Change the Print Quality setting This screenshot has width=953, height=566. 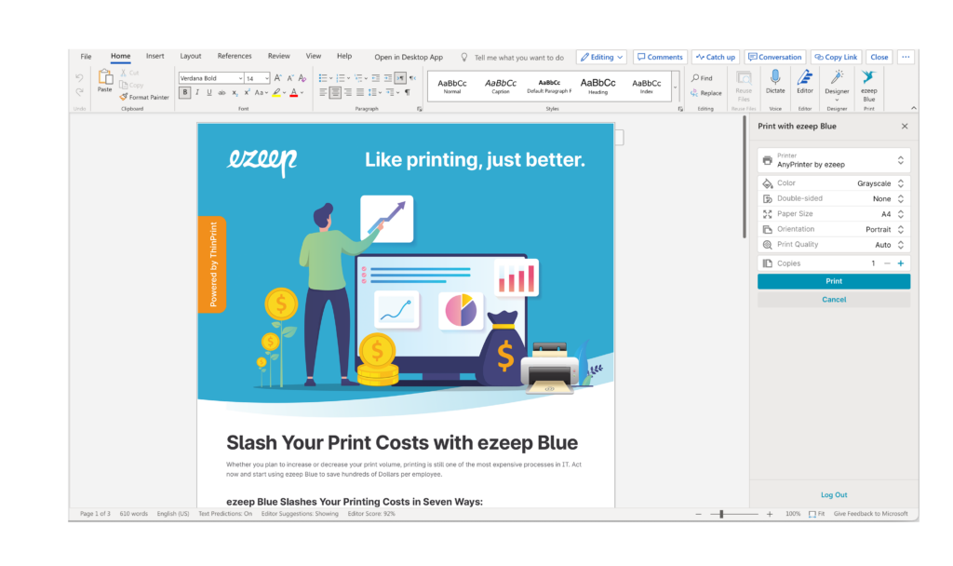[x=833, y=245]
